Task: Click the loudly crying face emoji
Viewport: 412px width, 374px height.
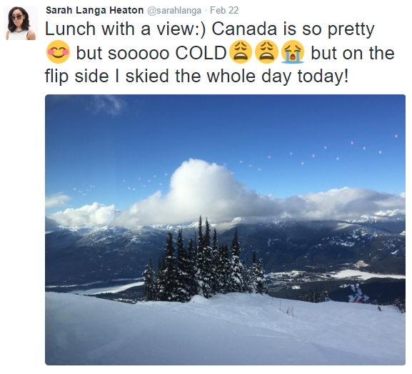Action: tap(293, 52)
